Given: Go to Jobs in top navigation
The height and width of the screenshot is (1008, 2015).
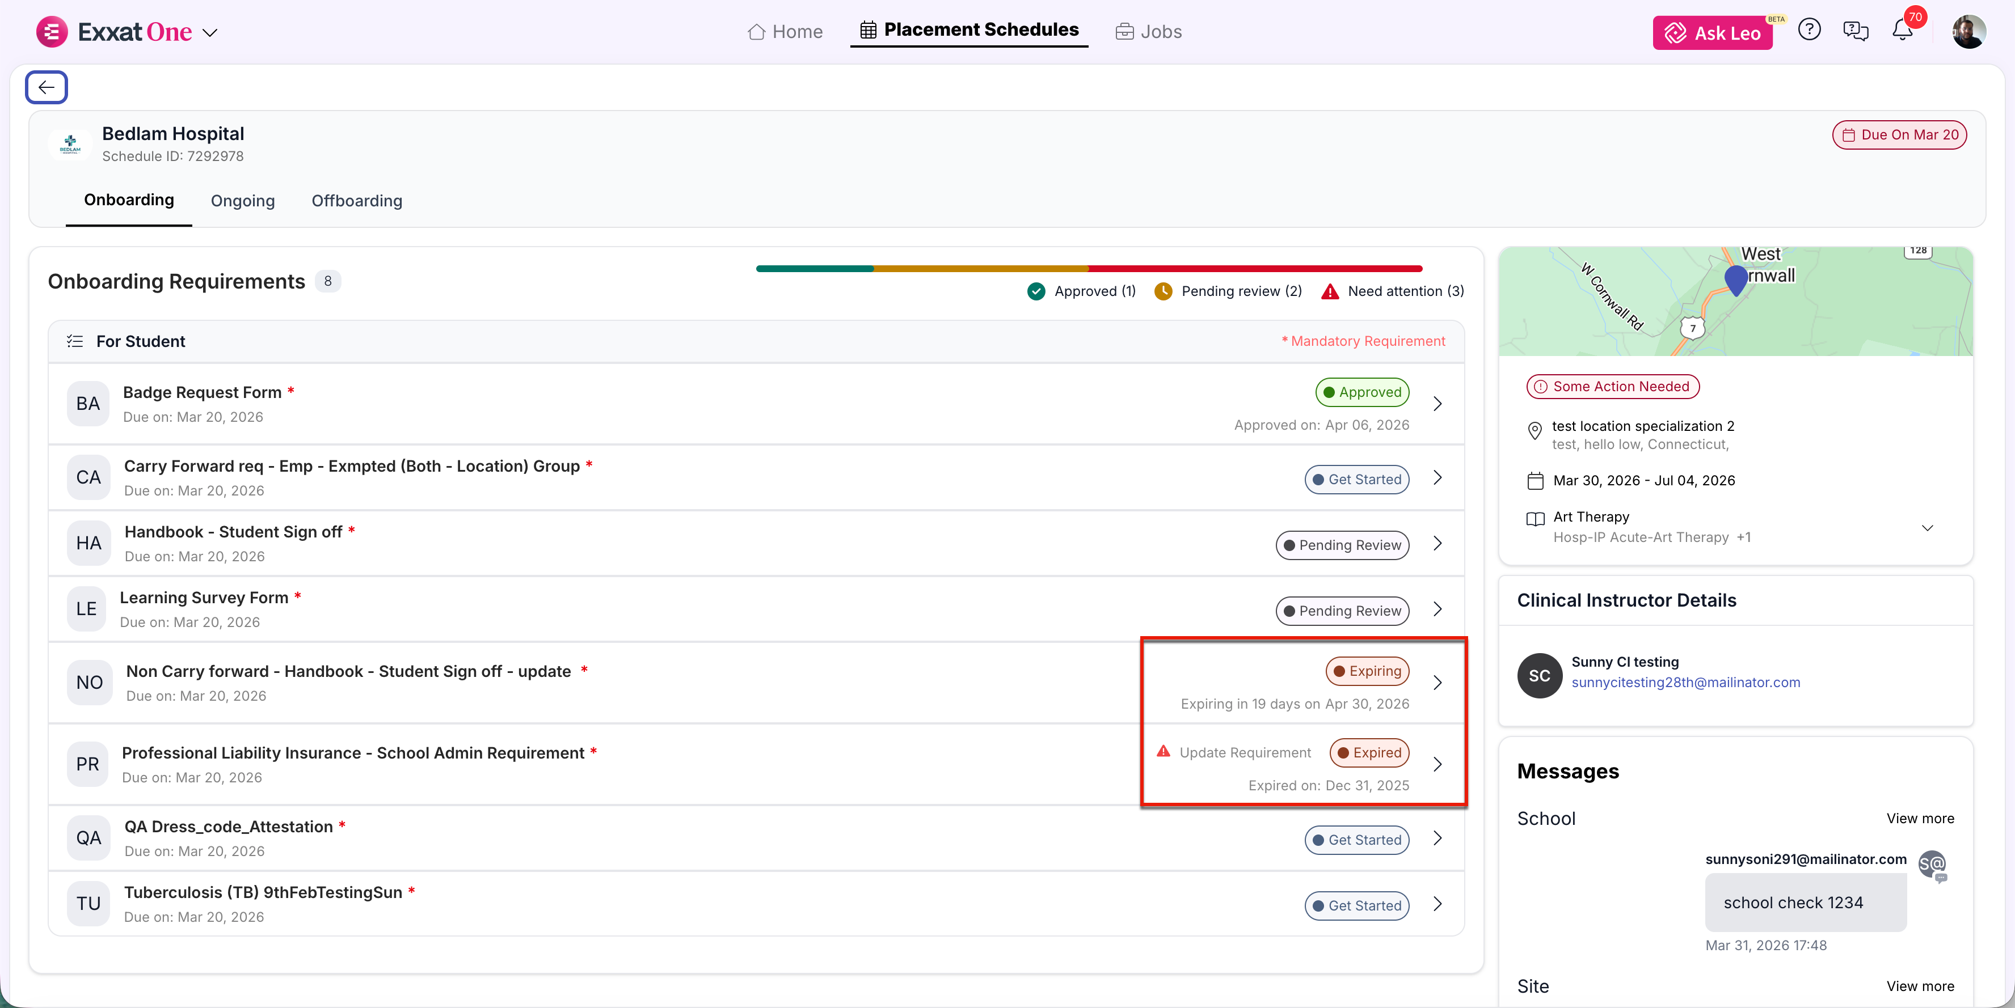Looking at the screenshot, I should click(x=1148, y=32).
